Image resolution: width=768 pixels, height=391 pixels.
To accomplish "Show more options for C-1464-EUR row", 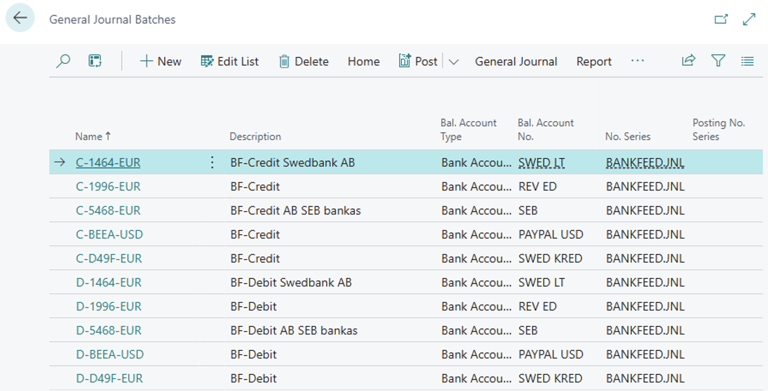I will (212, 162).
